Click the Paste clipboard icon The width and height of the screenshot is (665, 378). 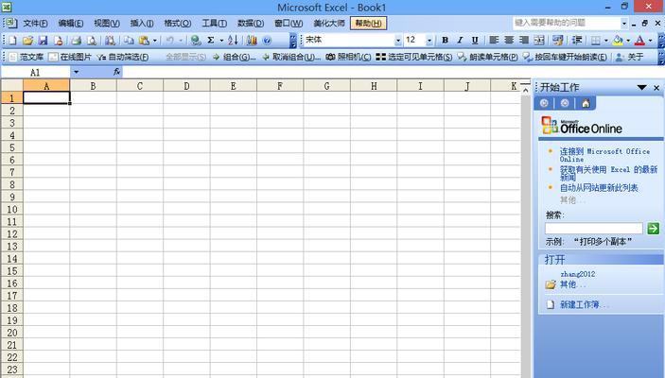point(144,41)
